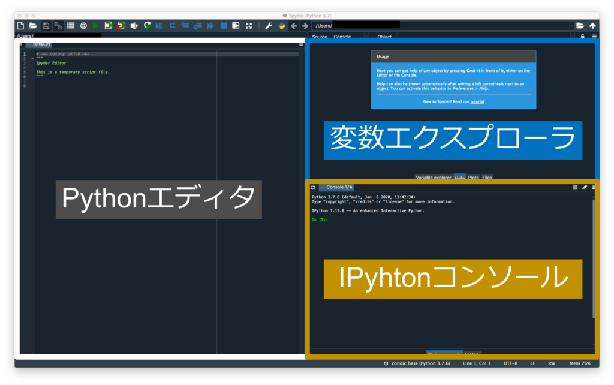Expand the working directory history dropdown
This screenshot has width=614, height=385.
pyautogui.click(x=571, y=26)
